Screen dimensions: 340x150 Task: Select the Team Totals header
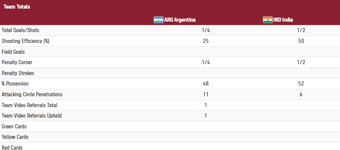click(x=17, y=7)
